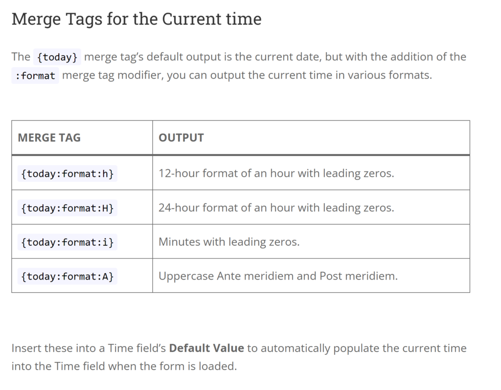Image resolution: width=501 pixels, height=390 pixels.
Task: Select the {today:format:A} code cell
Action: (68, 276)
